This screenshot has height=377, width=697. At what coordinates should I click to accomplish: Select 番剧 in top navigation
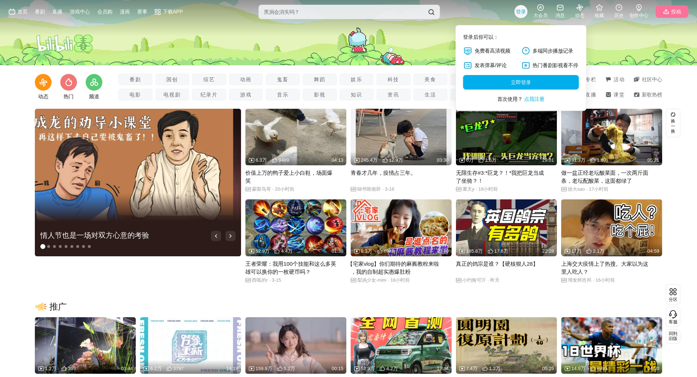pos(40,12)
